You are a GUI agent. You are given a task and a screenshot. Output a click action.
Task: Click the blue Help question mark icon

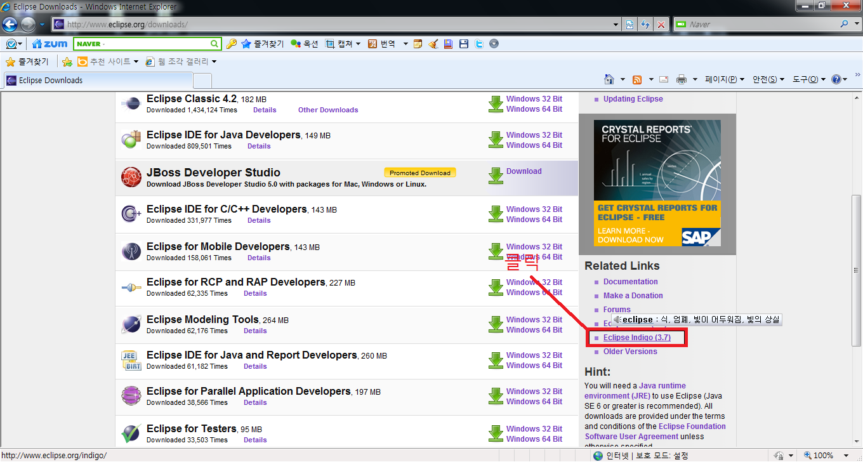coord(836,79)
